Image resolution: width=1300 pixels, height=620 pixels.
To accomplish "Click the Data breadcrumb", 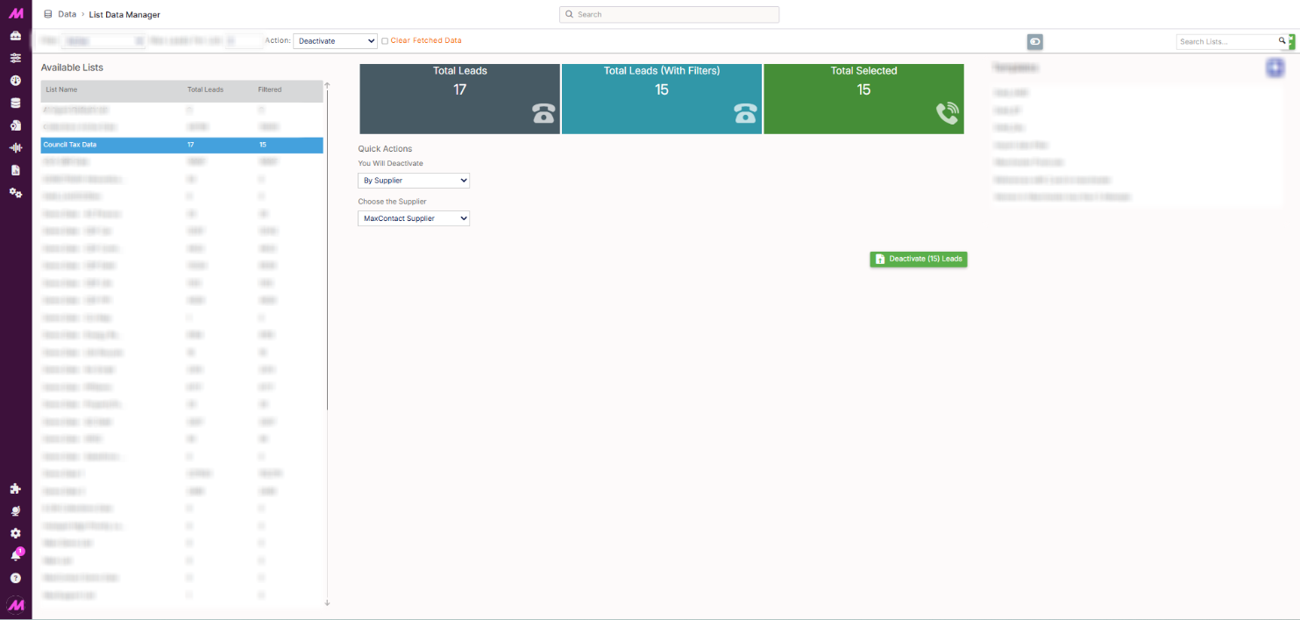I will 67,14.
